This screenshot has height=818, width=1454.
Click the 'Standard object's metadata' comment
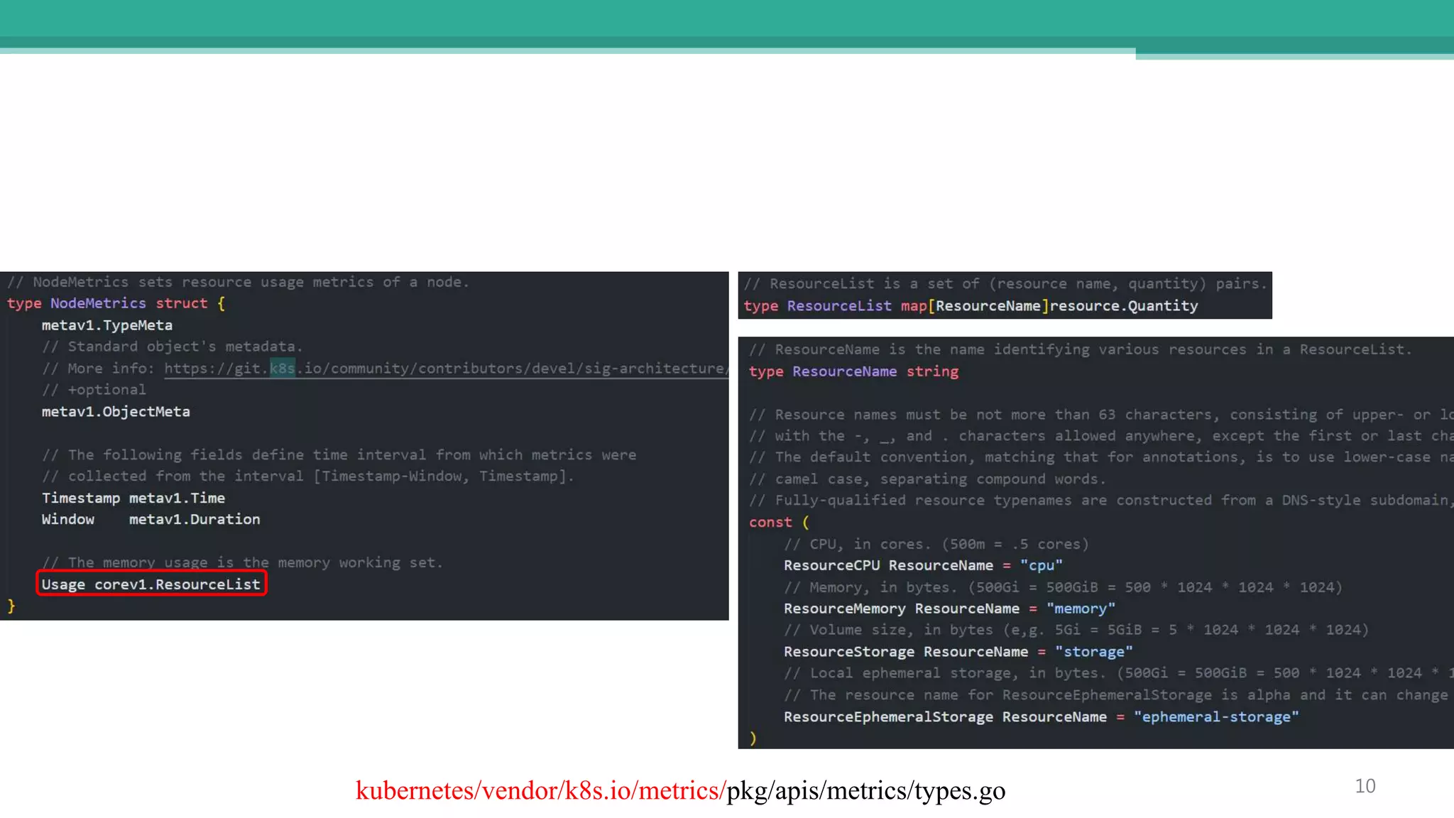173,347
